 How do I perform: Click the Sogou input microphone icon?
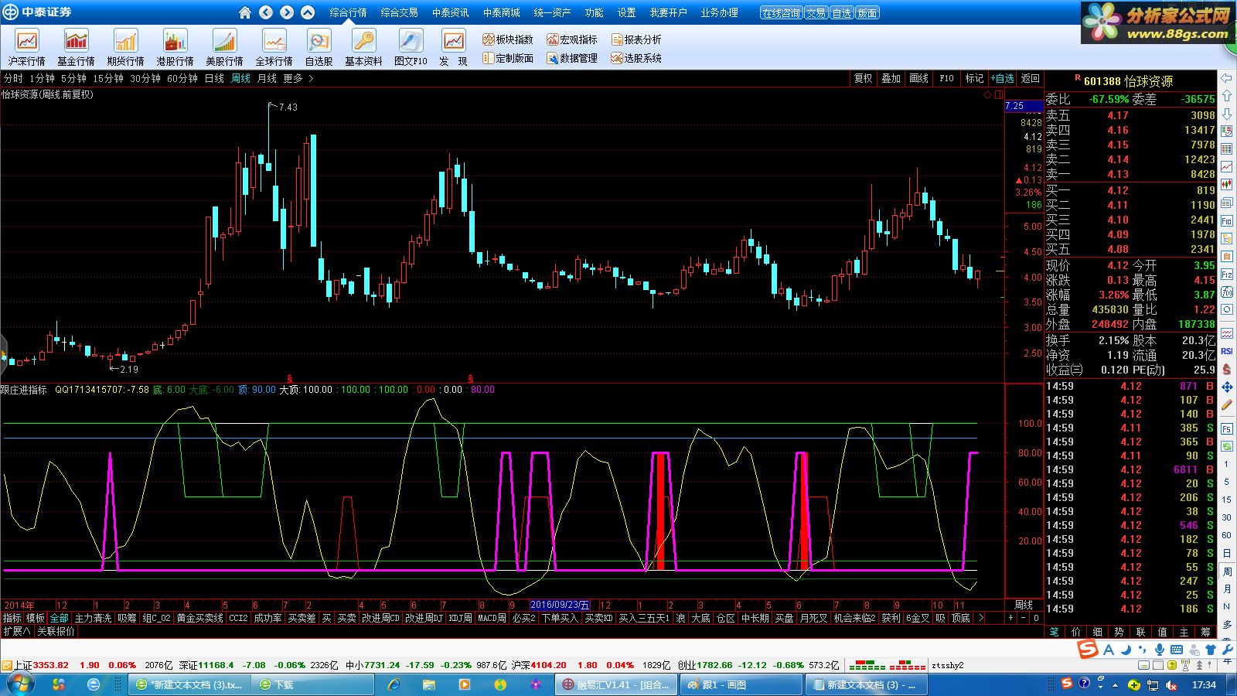pyautogui.click(x=1160, y=650)
